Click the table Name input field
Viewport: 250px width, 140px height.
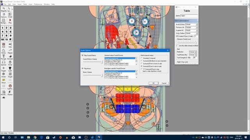[x=189, y=16]
